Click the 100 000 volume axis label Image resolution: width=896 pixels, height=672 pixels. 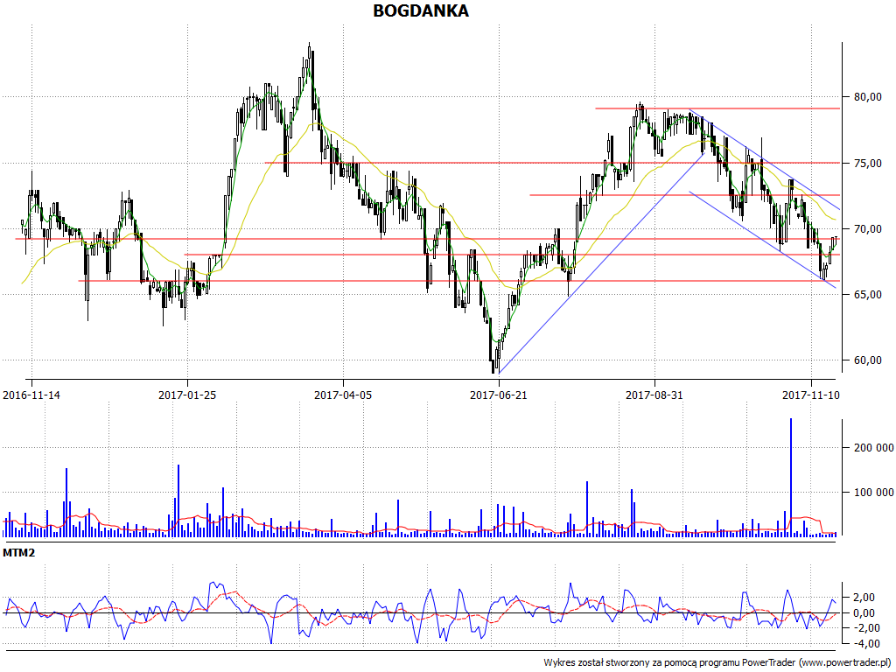point(874,492)
